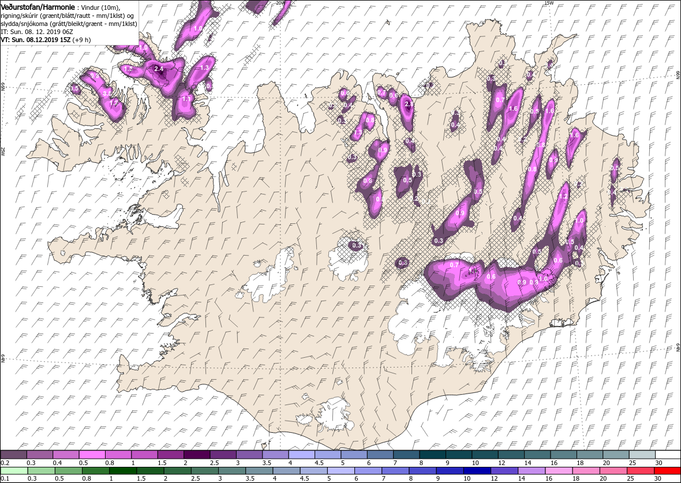
Task: Click snow legend swatch between 4 and 4.5
Action: [x=302, y=455]
